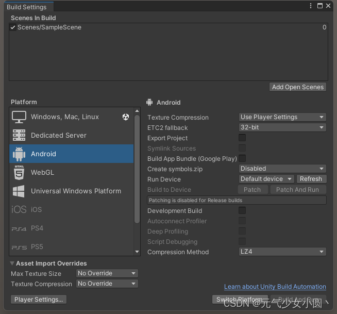Image resolution: width=337 pixels, height=314 pixels.
Task: Open the Run Device Default device dropdown
Action: click(266, 179)
